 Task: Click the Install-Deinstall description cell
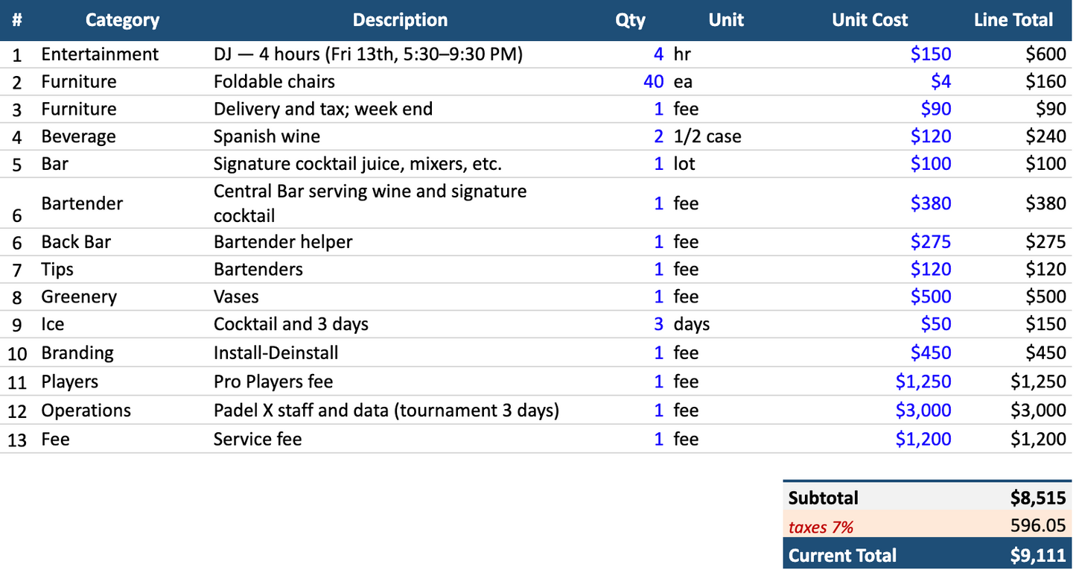(400, 352)
